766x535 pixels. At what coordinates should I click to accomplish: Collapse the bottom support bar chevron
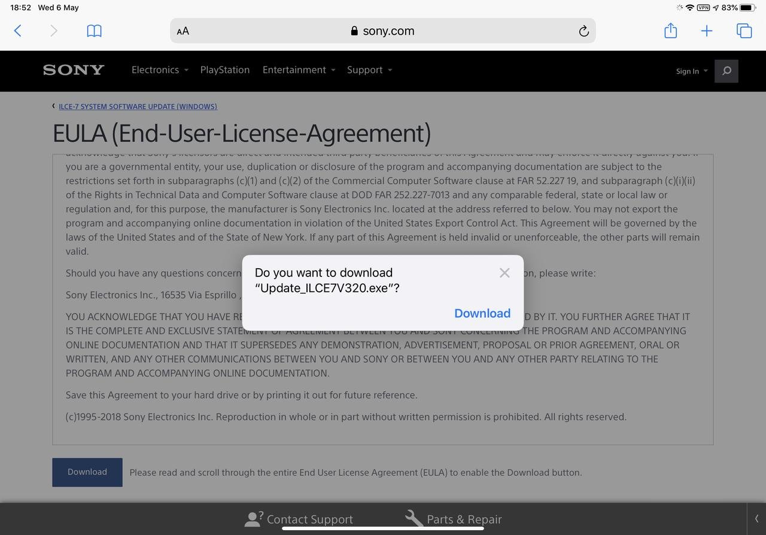[x=756, y=519]
